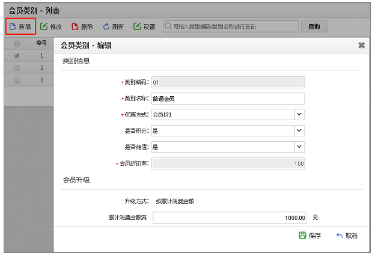Click the green 保存 save icon

(x=303, y=236)
